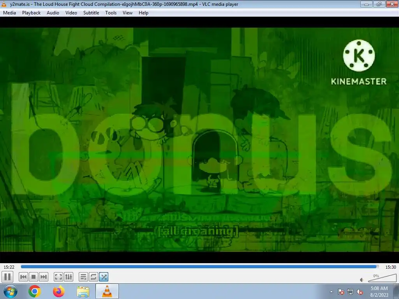Screen dimensions: 399x299
Task: Toggle random shuffle playback
Action: tap(104, 277)
